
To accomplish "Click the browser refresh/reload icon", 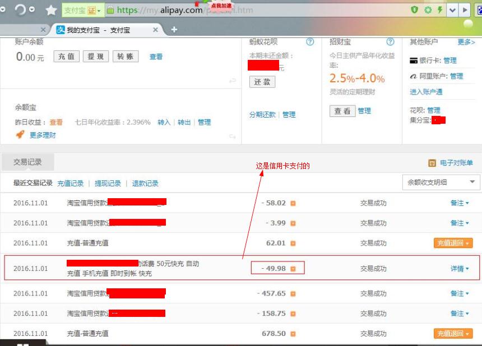I will coord(20,10).
